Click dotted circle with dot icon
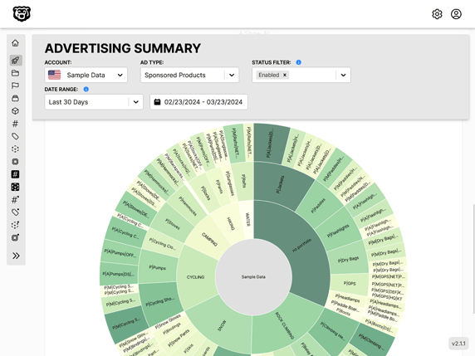 coord(16,225)
